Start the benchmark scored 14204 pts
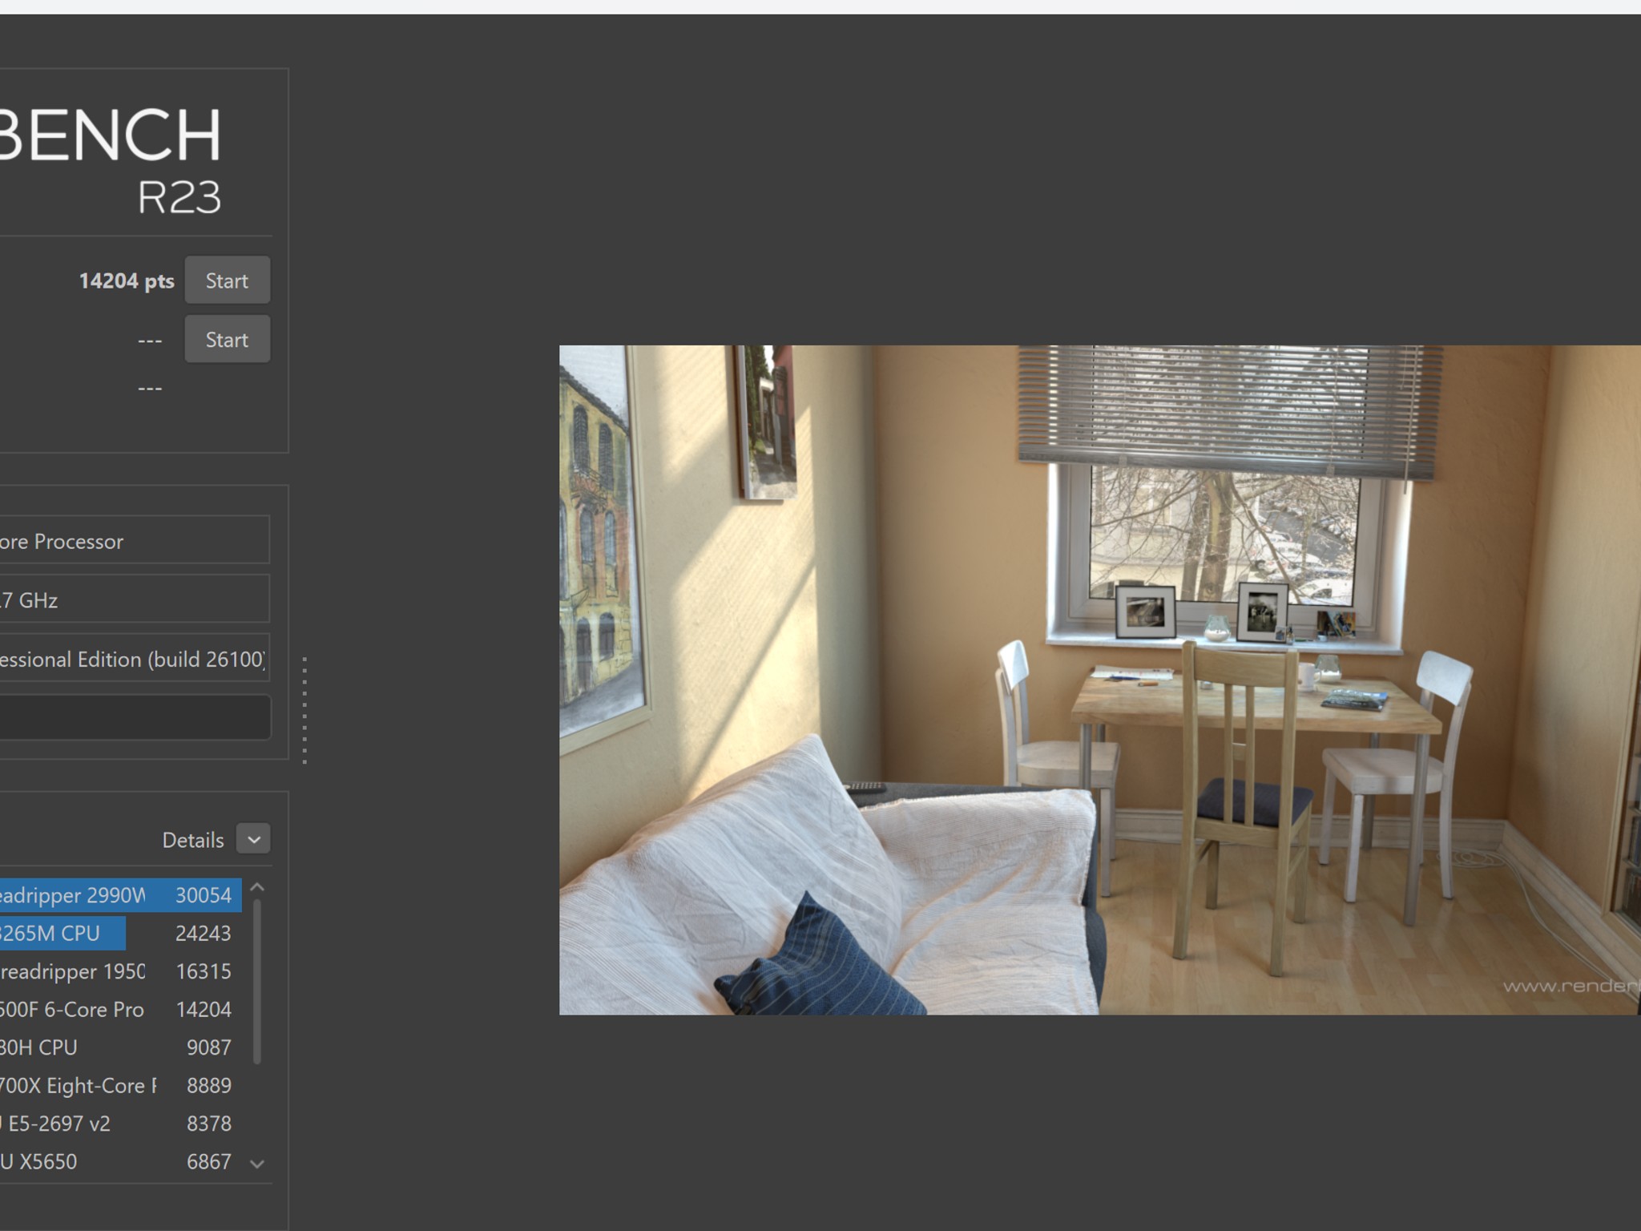The height and width of the screenshot is (1231, 1641). click(x=227, y=281)
